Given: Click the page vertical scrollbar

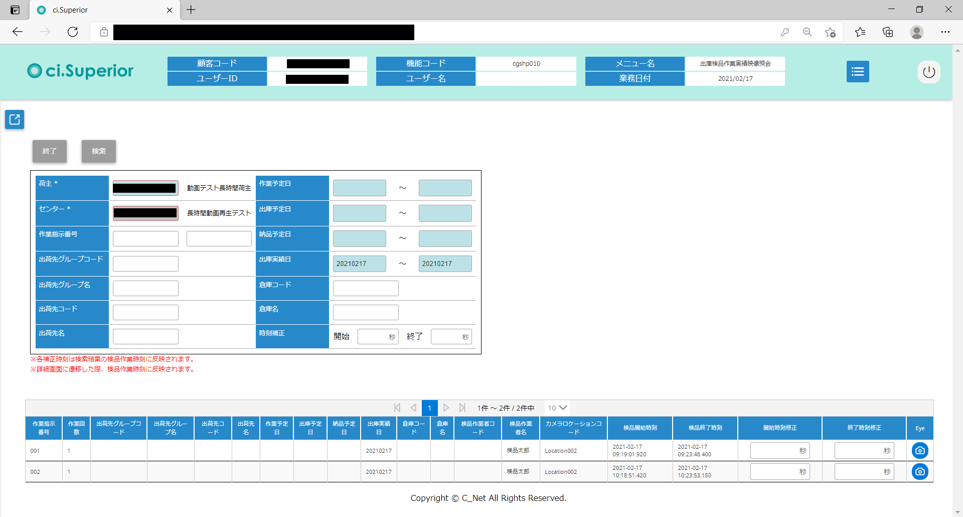Looking at the screenshot, I should (957, 281).
